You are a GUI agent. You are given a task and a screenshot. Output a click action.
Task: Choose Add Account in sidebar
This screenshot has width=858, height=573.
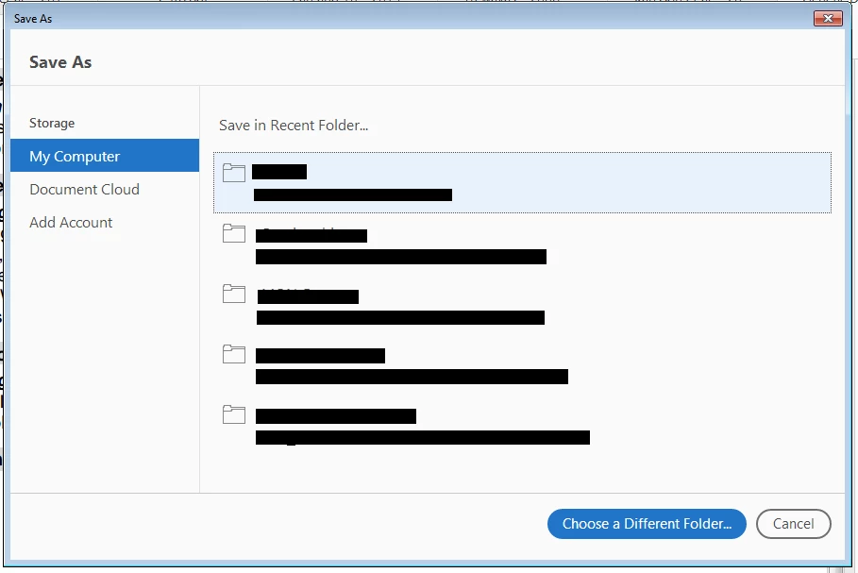point(71,222)
